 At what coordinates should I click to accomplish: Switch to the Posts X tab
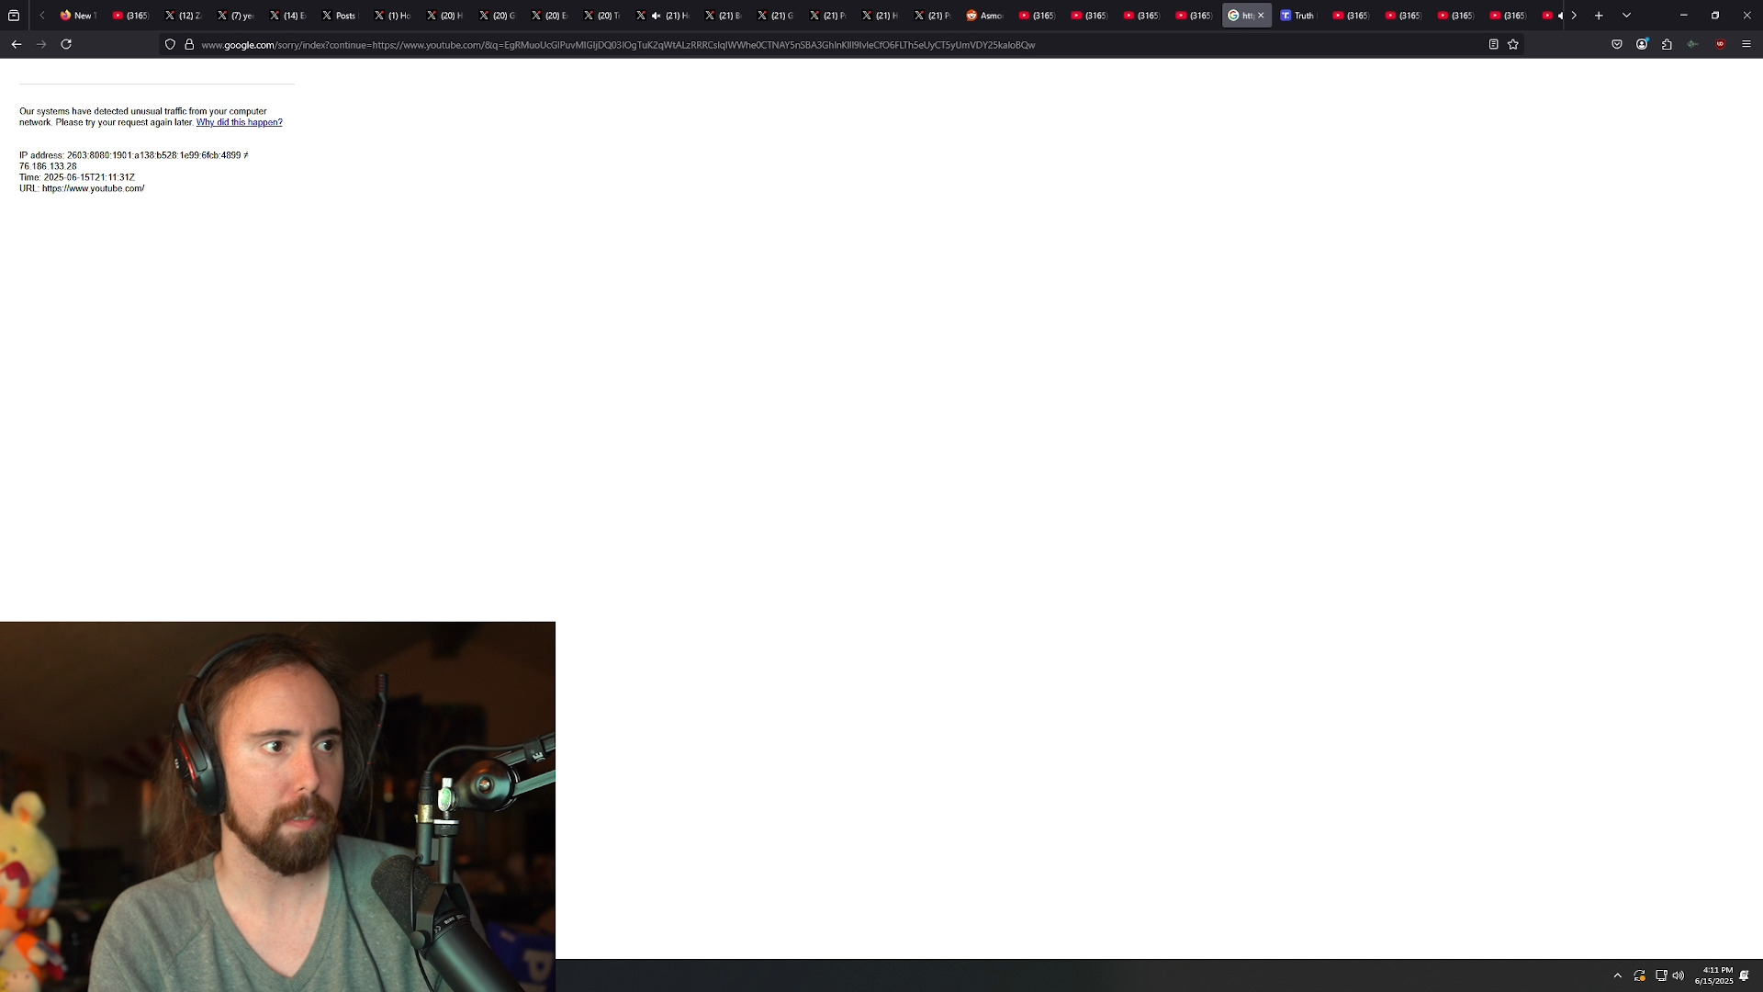(x=341, y=16)
